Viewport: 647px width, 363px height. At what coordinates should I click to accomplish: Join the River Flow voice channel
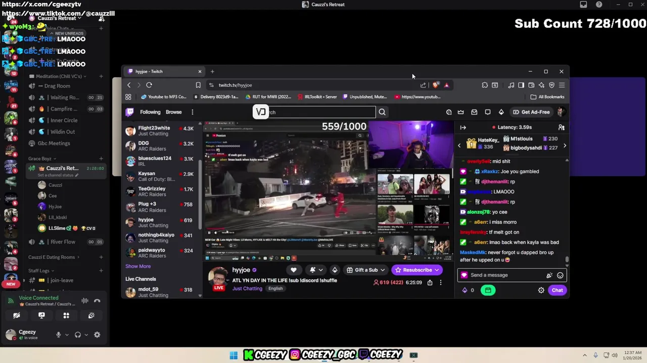[63, 242]
